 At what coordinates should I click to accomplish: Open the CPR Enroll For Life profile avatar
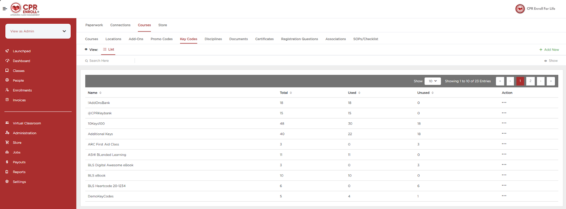click(520, 9)
